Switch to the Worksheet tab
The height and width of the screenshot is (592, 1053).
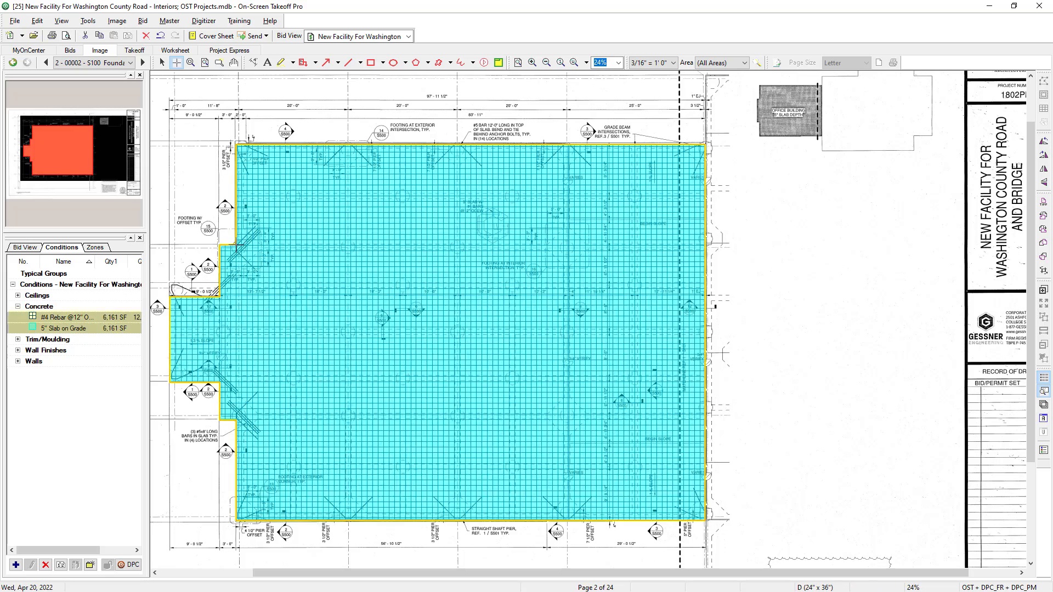click(175, 50)
